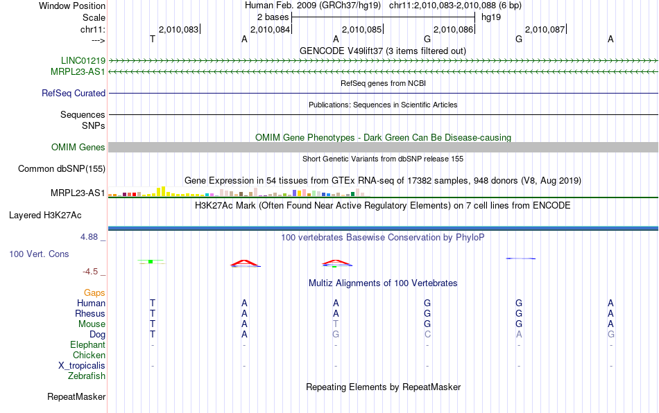Click the 2,010,085 ruler position
Image resolution: width=659 pixels, height=413 pixels.
point(362,29)
